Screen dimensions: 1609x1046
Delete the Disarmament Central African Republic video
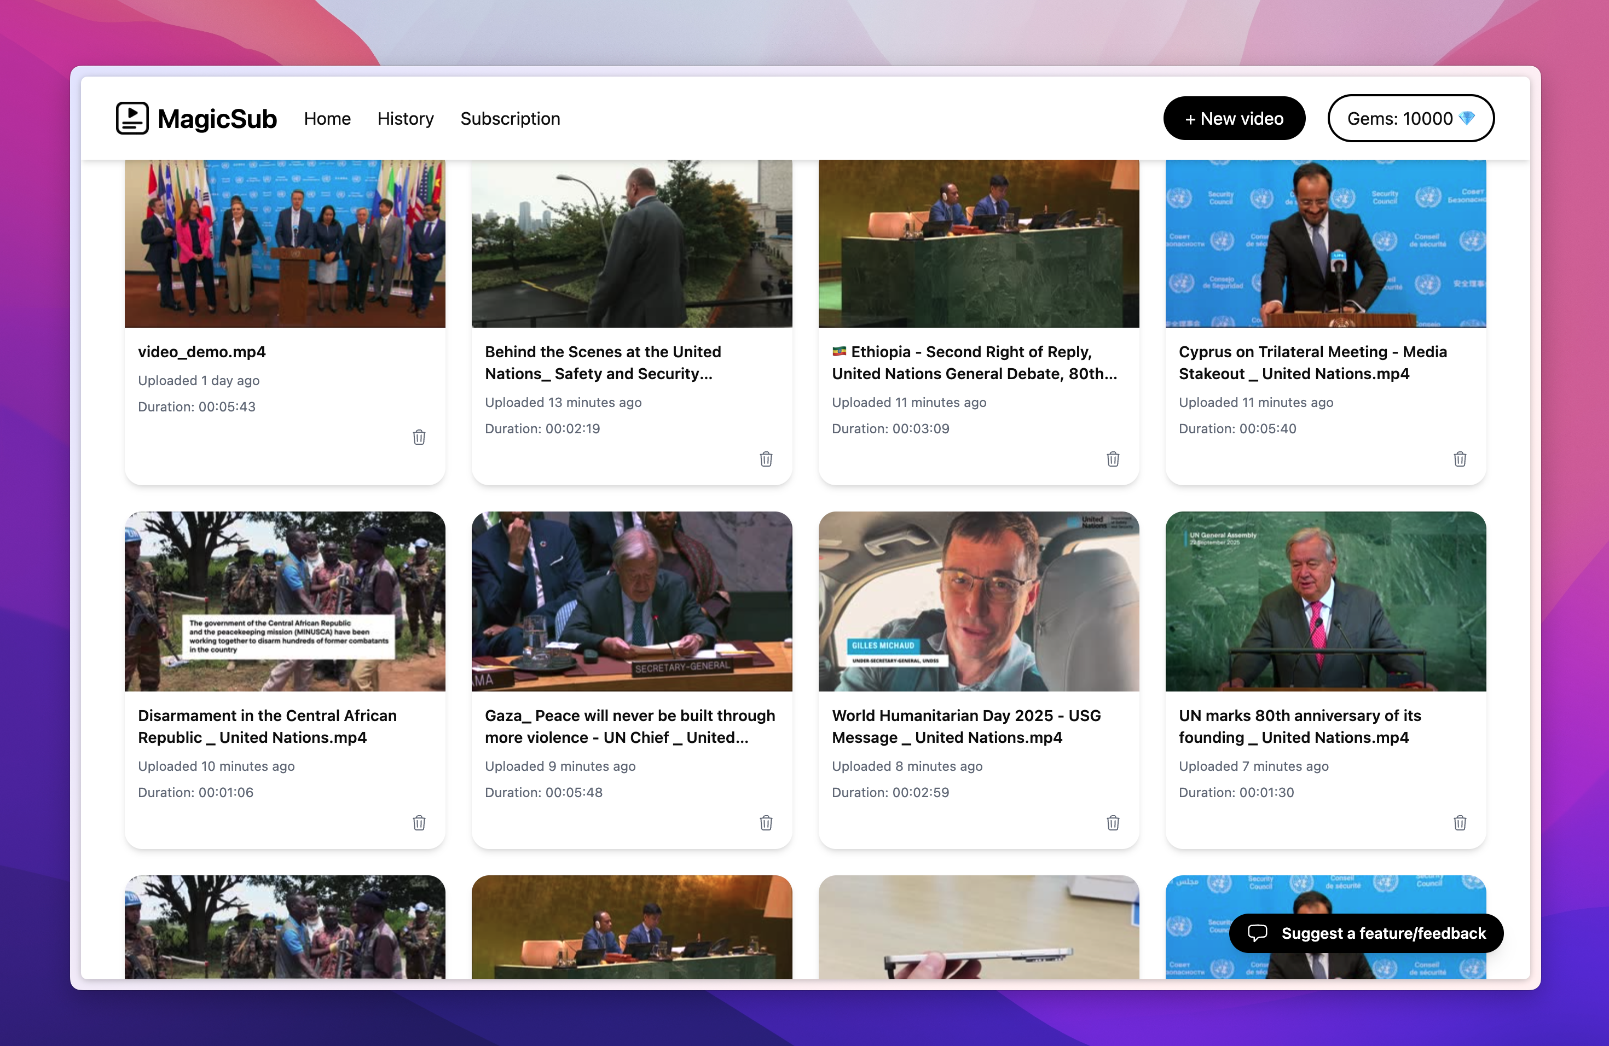coord(419,822)
